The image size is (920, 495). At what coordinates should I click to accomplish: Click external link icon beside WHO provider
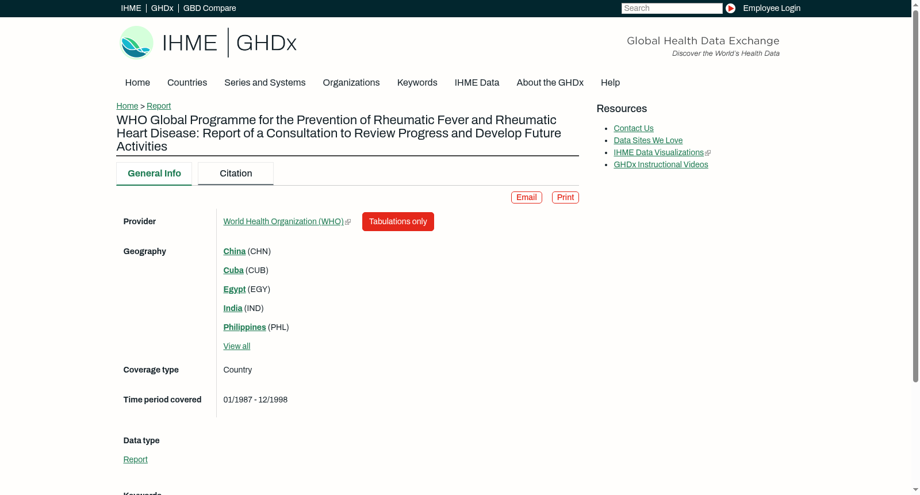tap(348, 222)
